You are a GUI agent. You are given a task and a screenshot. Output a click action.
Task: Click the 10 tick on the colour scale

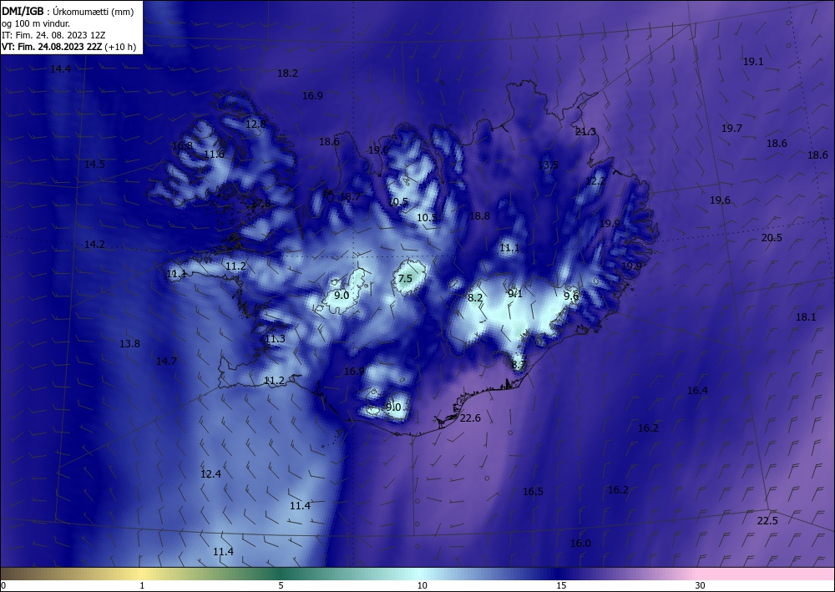423,586
